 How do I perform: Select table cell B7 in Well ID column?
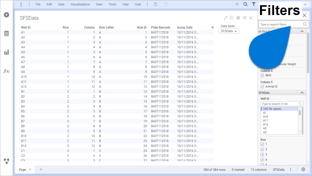point(23,121)
